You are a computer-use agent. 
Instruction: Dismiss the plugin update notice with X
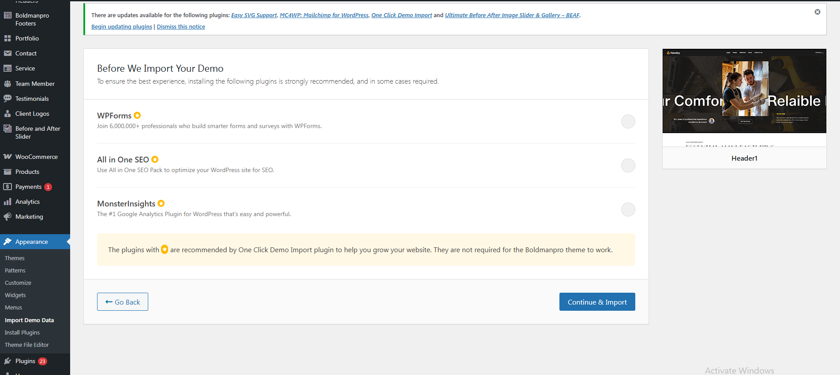point(817,12)
